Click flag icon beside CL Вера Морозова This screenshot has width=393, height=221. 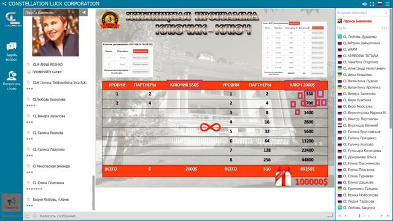[x=340, y=106]
